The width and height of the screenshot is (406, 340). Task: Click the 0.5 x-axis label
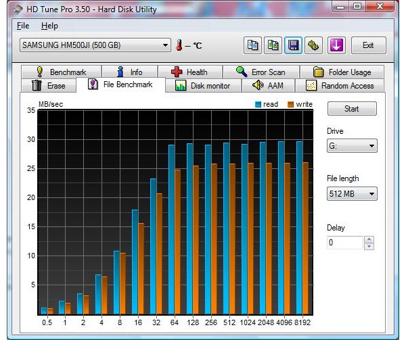(x=47, y=322)
